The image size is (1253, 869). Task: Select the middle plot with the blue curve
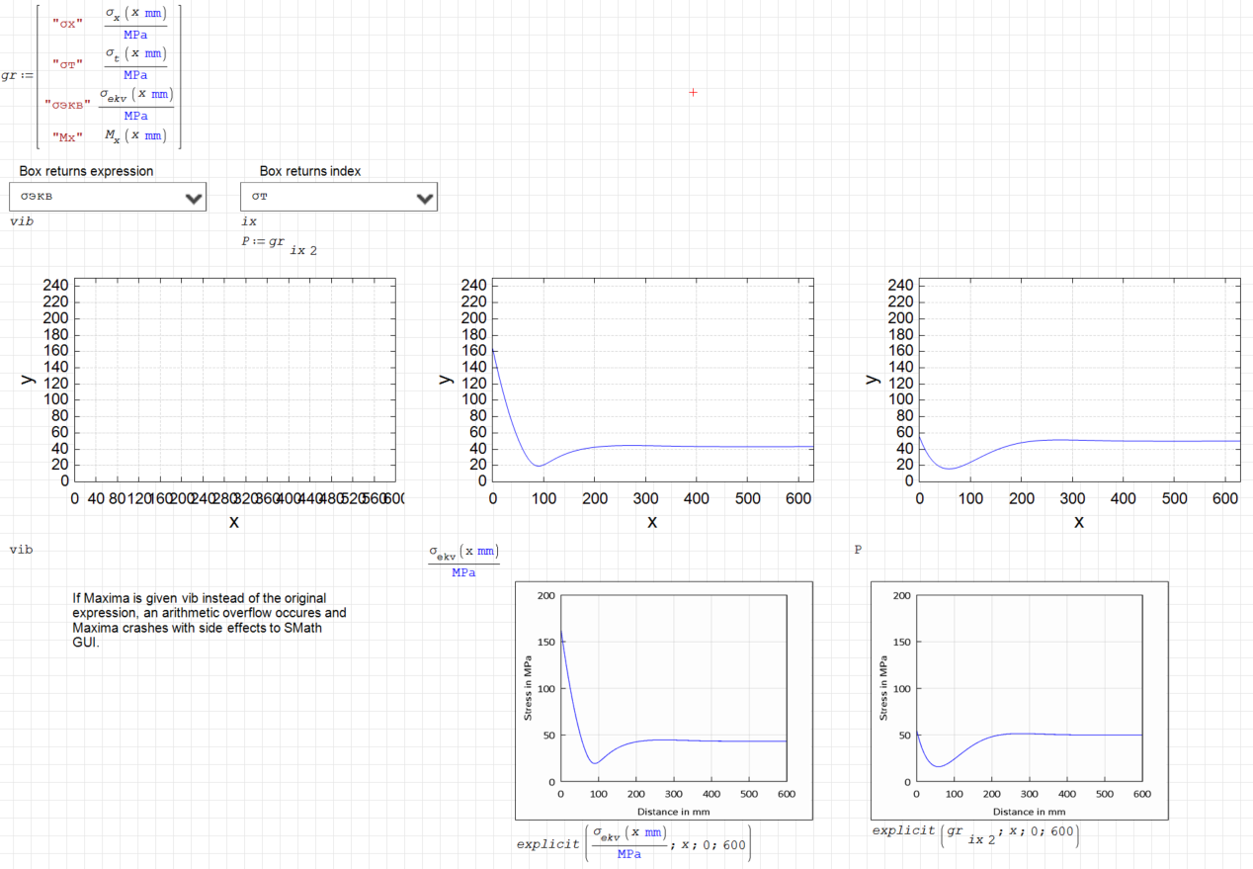point(652,381)
